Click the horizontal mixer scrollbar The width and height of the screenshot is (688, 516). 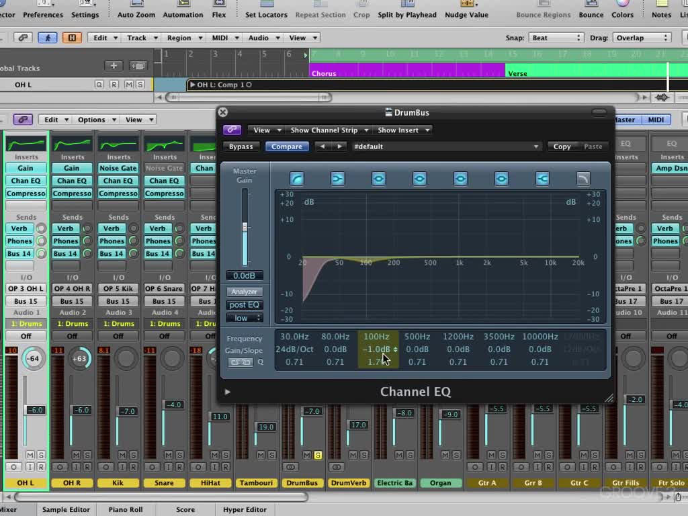click(161, 497)
